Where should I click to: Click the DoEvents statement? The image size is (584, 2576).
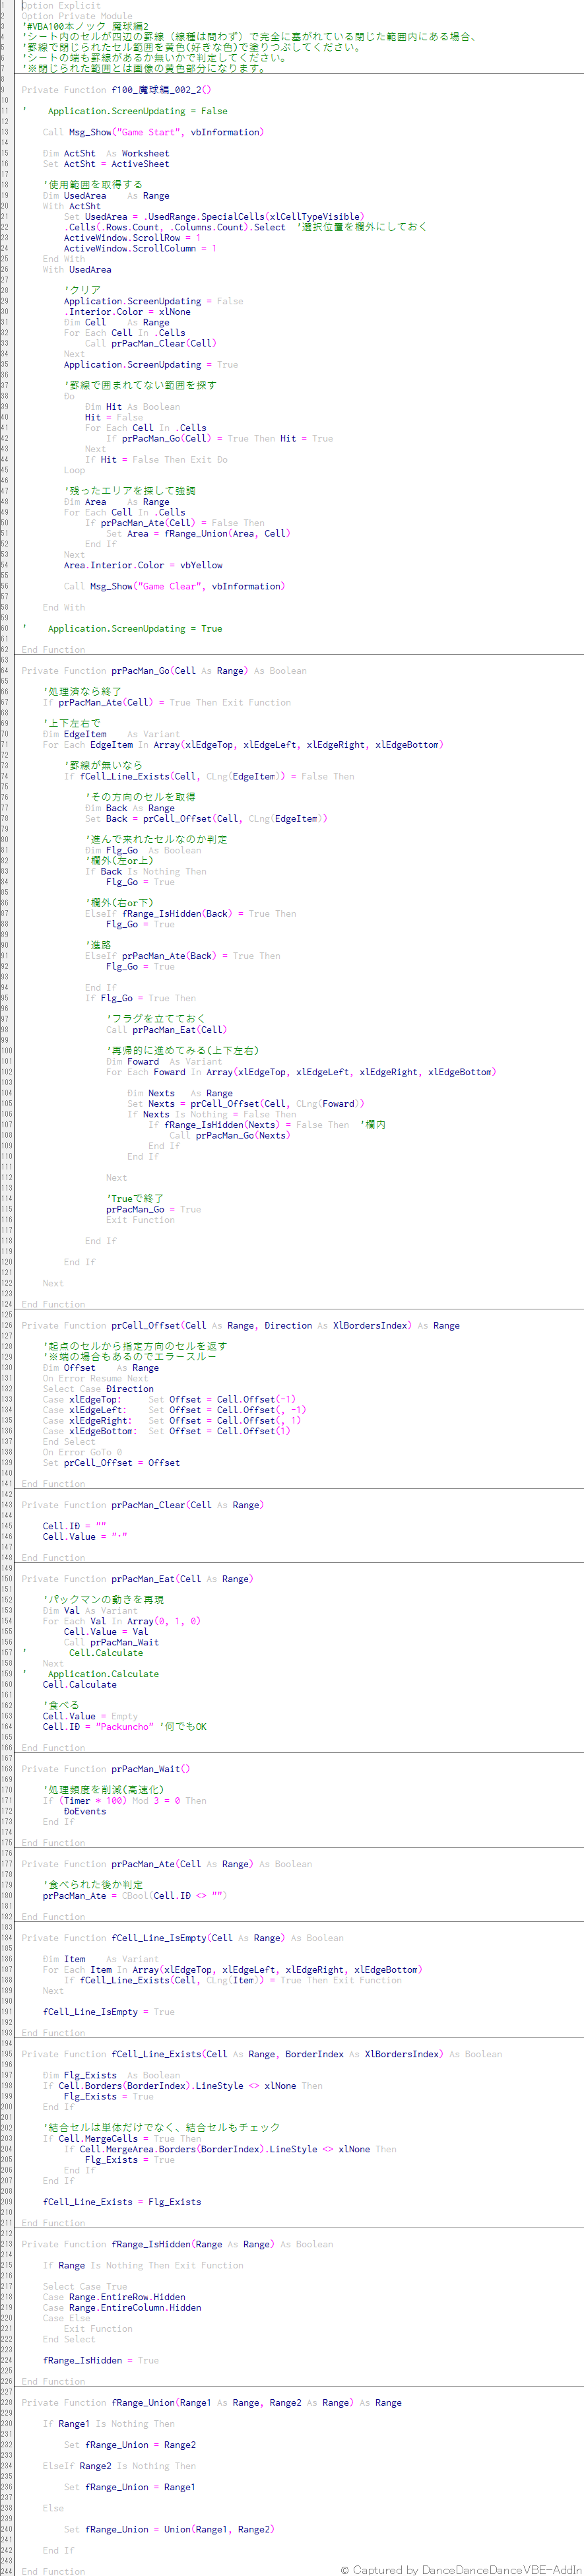[x=85, y=1811]
